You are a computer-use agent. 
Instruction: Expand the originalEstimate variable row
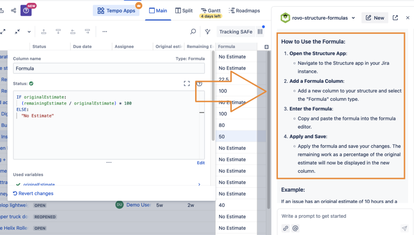(x=199, y=184)
